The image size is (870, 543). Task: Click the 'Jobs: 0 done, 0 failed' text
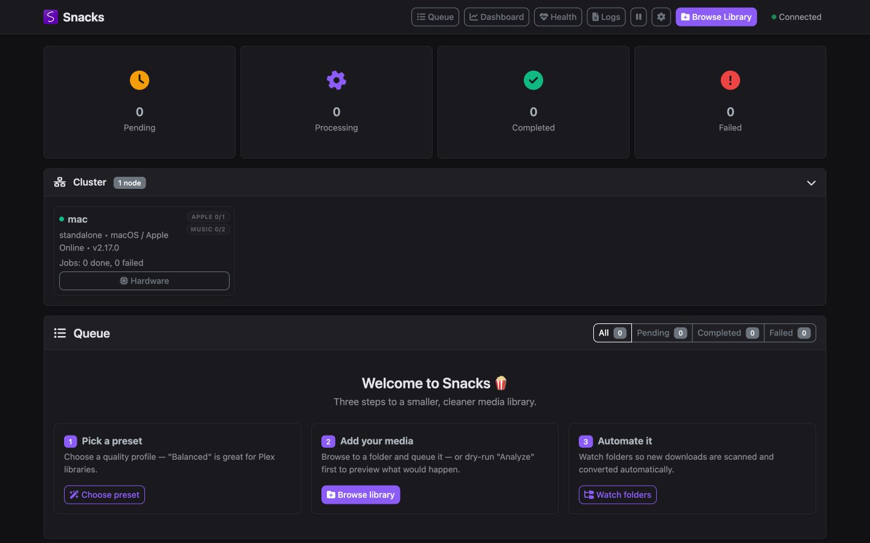point(101,263)
